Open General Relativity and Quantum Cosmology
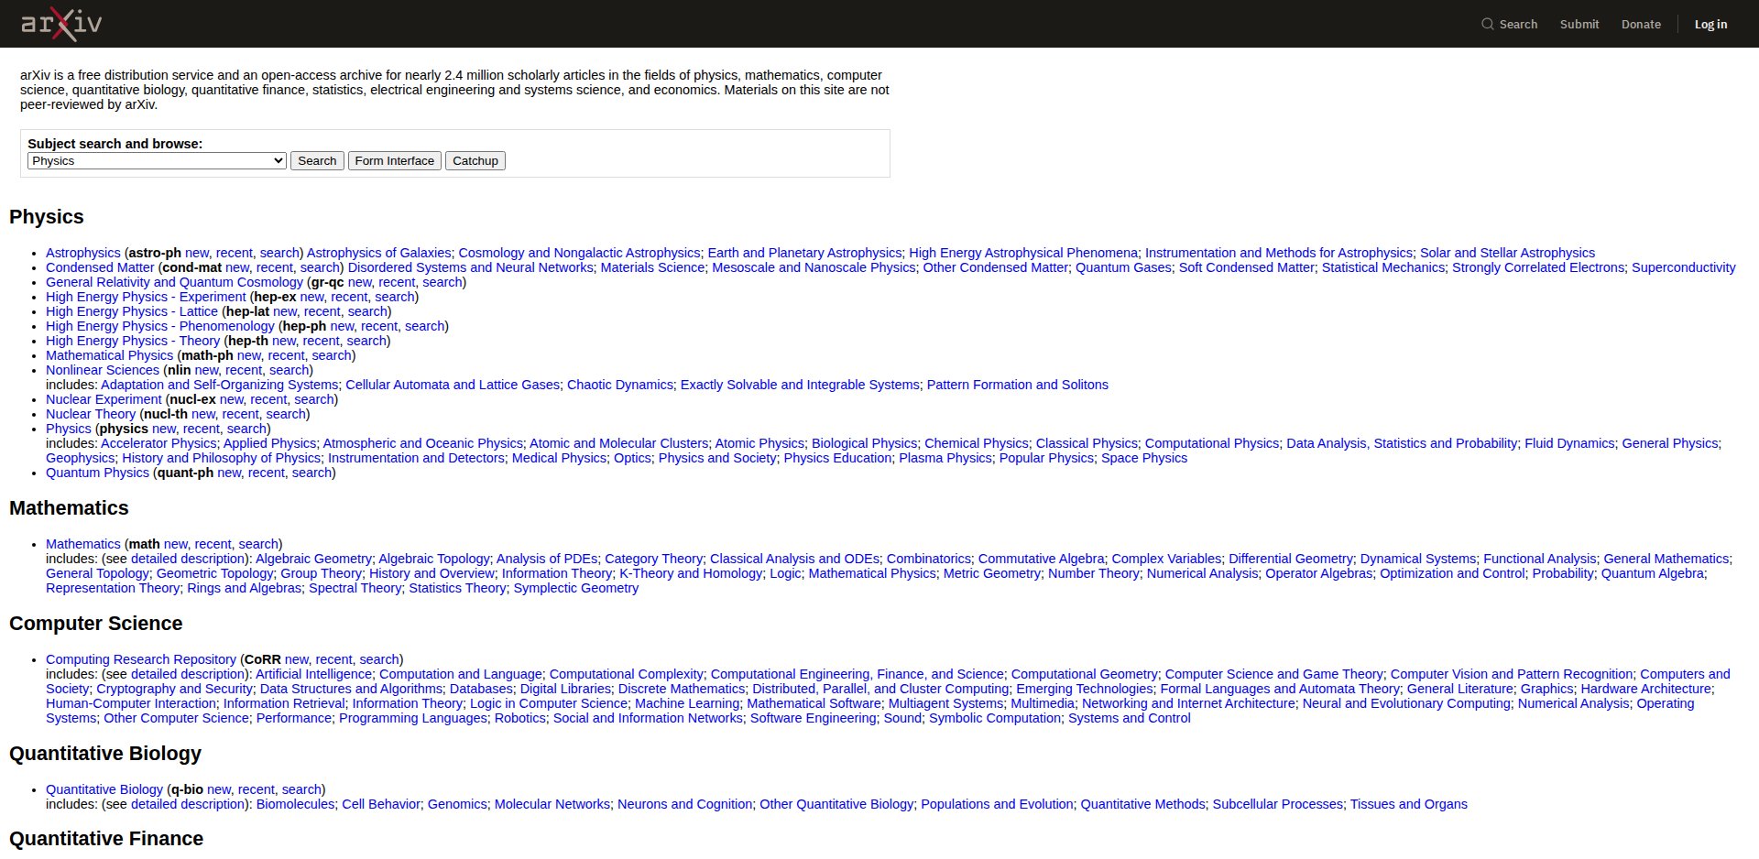 point(175,282)
